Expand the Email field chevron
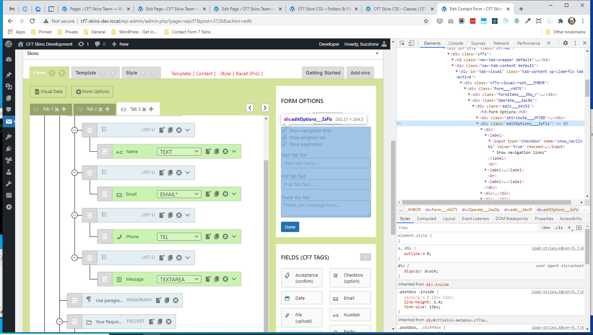This screenshot has height=335, width=593. pyautogui.click(x=234, y=194)
